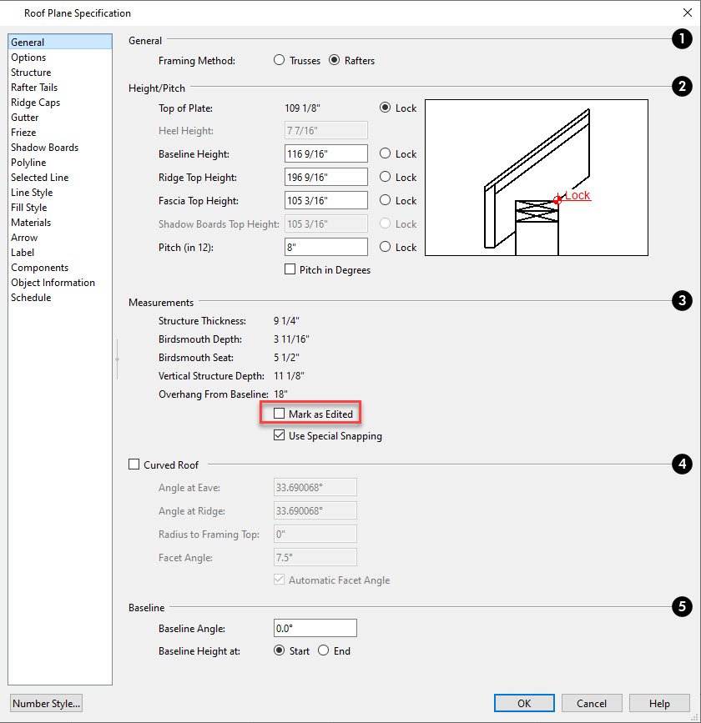
Task: Choose Trusses framing method
Action: click(x=279, y=60)
